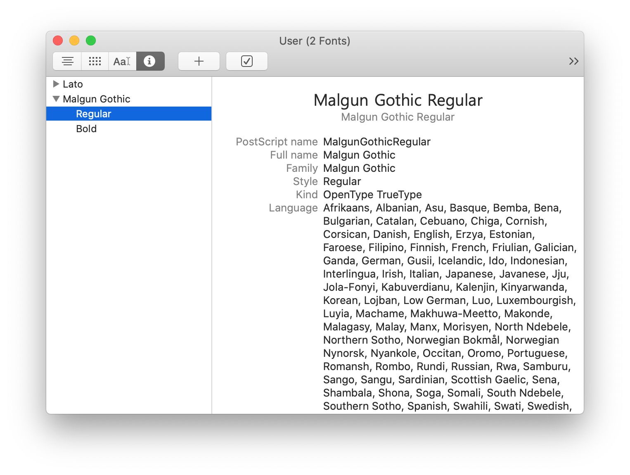Switch to Repertoire grid view icon
Screen dimensions: 630x475
[x=95, y=61]
